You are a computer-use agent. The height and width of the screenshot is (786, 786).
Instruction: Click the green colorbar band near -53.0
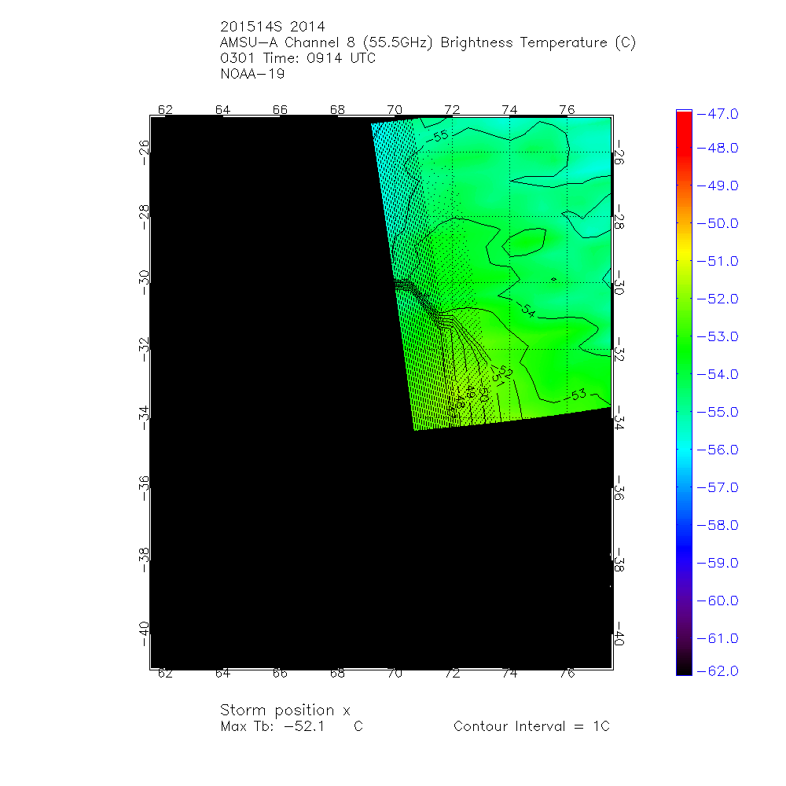pyautogui.click(x=683, y=337)
